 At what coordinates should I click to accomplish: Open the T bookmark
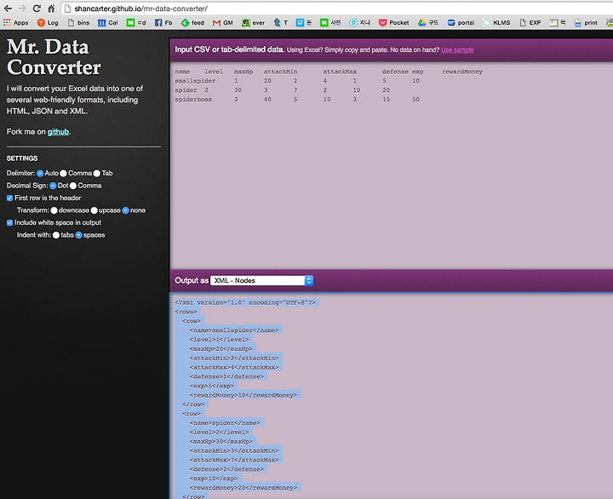(x=281, y=23)
